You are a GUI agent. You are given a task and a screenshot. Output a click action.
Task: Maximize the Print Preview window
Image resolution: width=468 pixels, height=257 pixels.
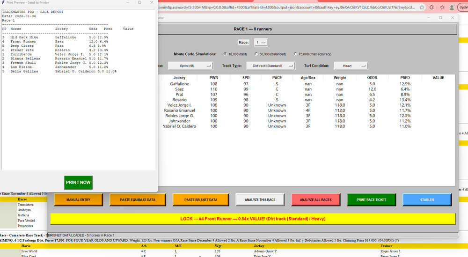click(139, 2)
